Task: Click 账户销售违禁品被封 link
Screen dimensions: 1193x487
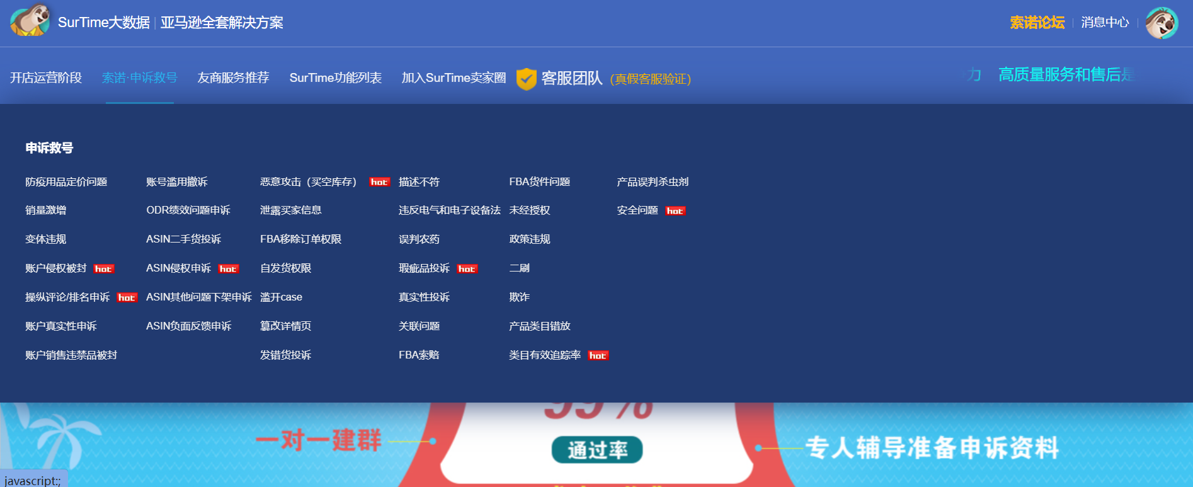Action: [71, 355]
